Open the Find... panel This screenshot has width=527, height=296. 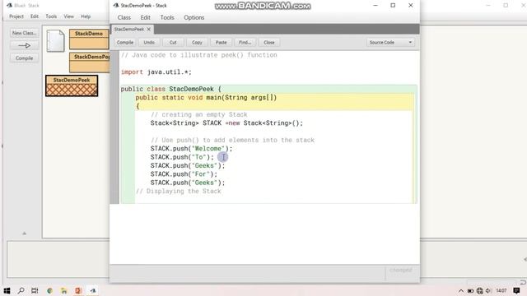point(245,42)
